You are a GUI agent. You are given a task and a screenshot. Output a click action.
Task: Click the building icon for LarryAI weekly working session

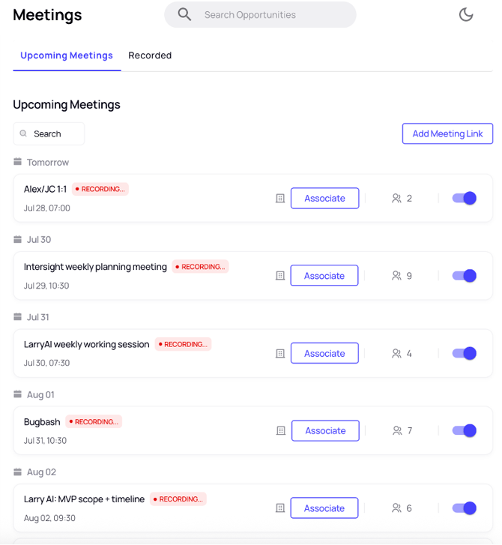click(280, 354)
